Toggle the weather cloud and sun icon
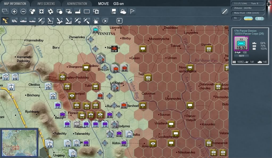This screenshot has width=272, height=158. click(123, 11)
